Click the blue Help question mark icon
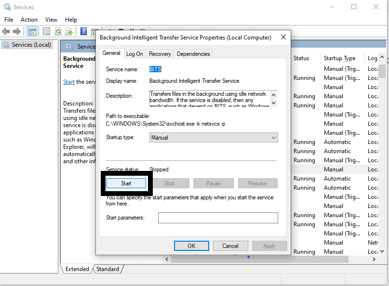The height and width of the screenshot is (286, 389). click(84, 31)
